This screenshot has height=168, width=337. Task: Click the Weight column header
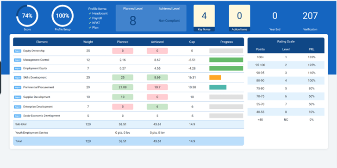click(x=88, y=42)
